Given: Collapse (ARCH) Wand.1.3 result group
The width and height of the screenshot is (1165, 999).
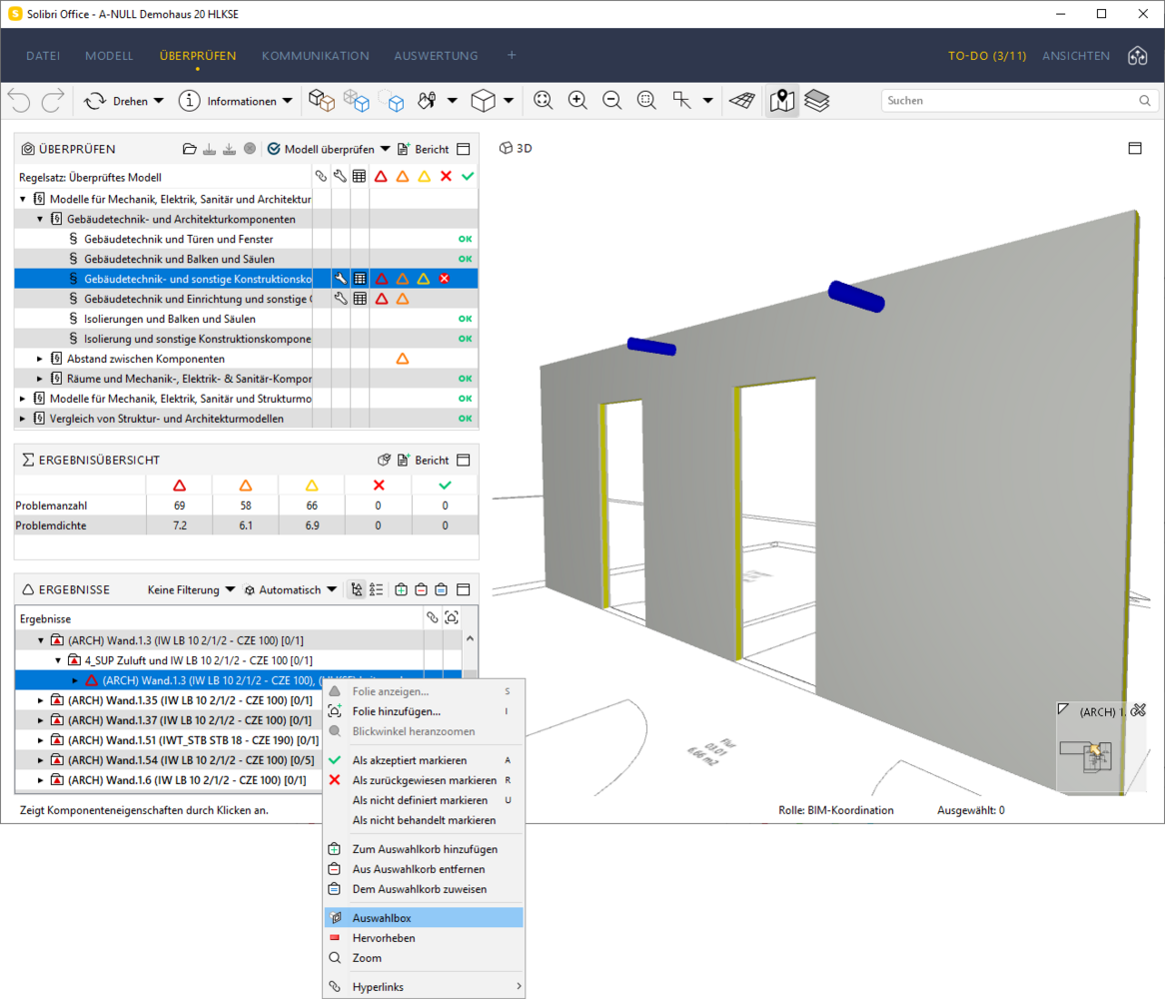Looking at the screenshot, I should coord(40,640).
